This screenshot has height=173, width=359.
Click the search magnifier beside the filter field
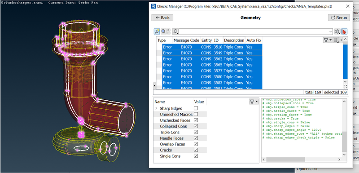(175, 31)
